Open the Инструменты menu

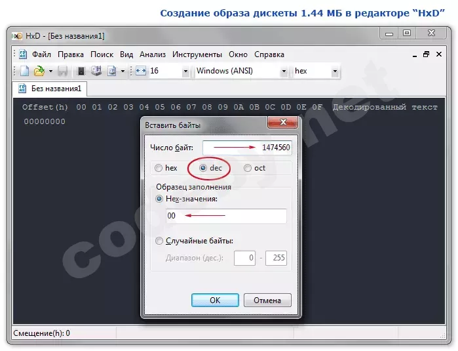[x=197, y=54]
